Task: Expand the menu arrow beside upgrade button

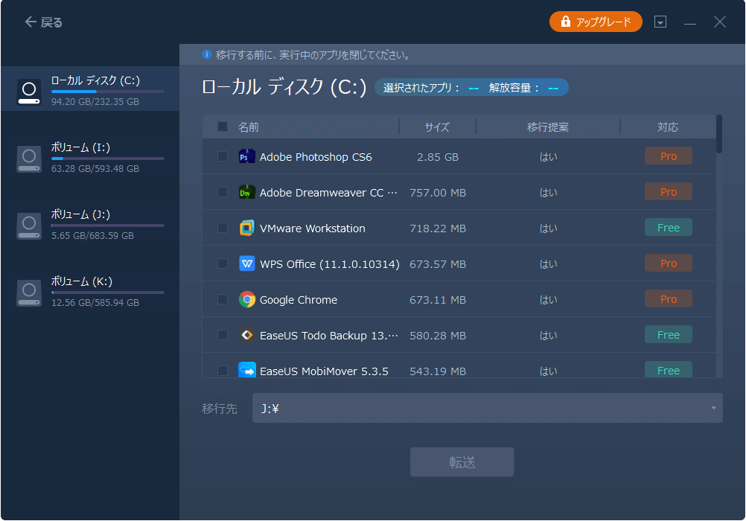Action: [x=660, y=22]
